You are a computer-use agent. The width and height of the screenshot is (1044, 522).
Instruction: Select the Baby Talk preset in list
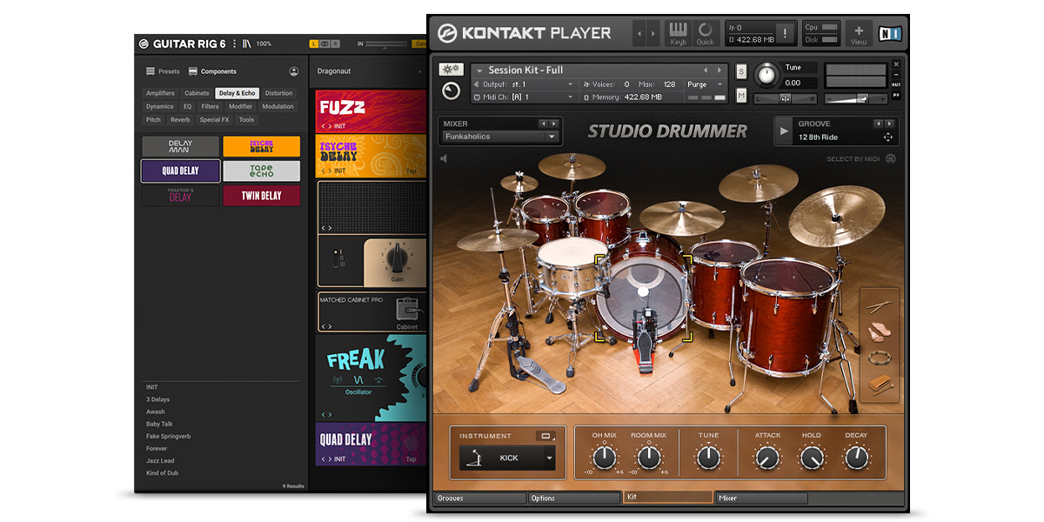(159, 425)
